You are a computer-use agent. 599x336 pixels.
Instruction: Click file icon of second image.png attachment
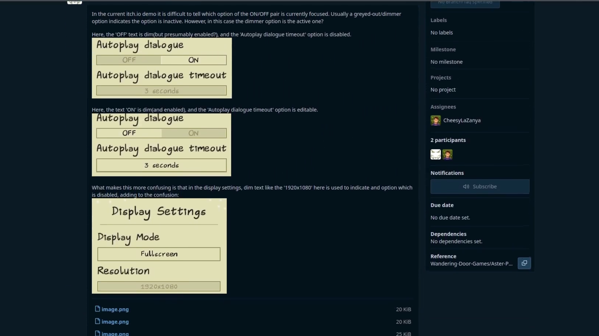pos(97,321)
